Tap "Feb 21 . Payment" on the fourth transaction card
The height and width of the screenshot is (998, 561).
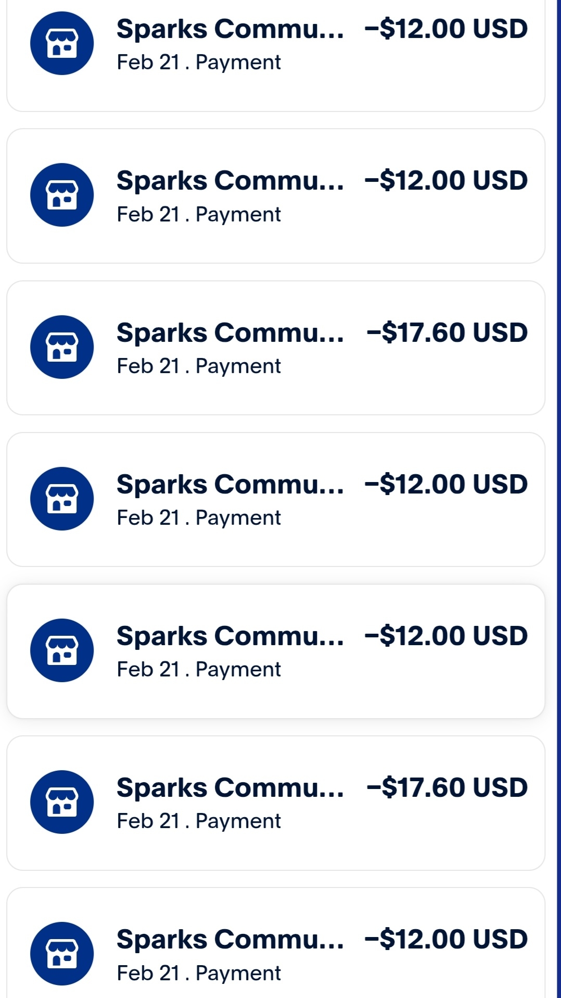(x=199, y=518)
